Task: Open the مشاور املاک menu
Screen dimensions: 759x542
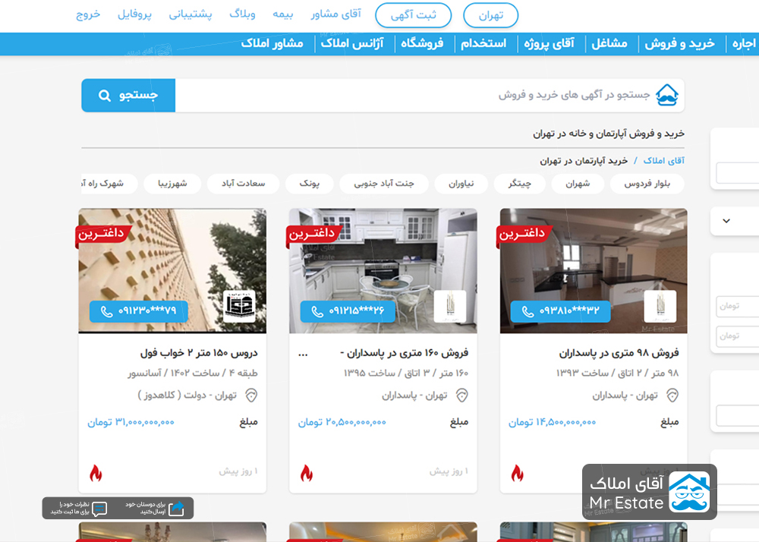Action: point(272,43)
